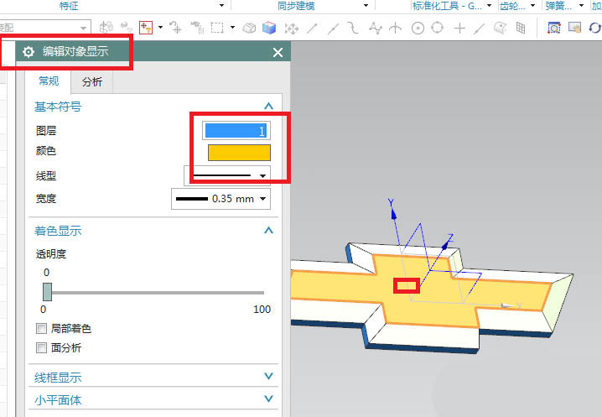
Task: Click the grayed stacked boxes icon
Action: pyautogui.click(x=249, y=28)
